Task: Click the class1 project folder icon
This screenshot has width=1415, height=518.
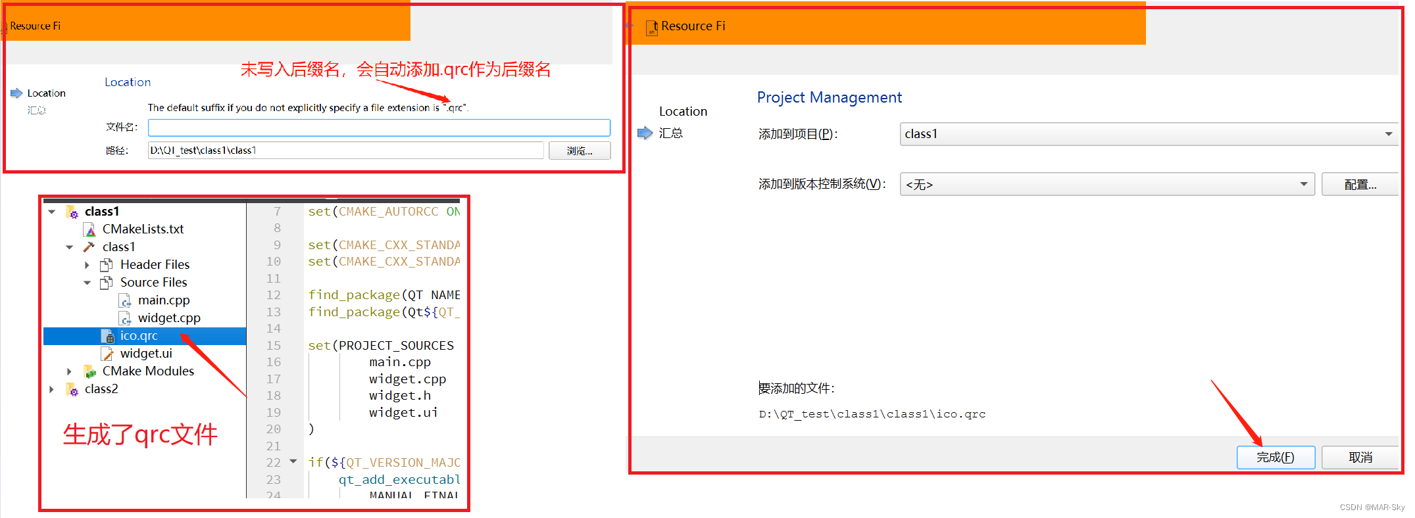Action: coord(72,212)
